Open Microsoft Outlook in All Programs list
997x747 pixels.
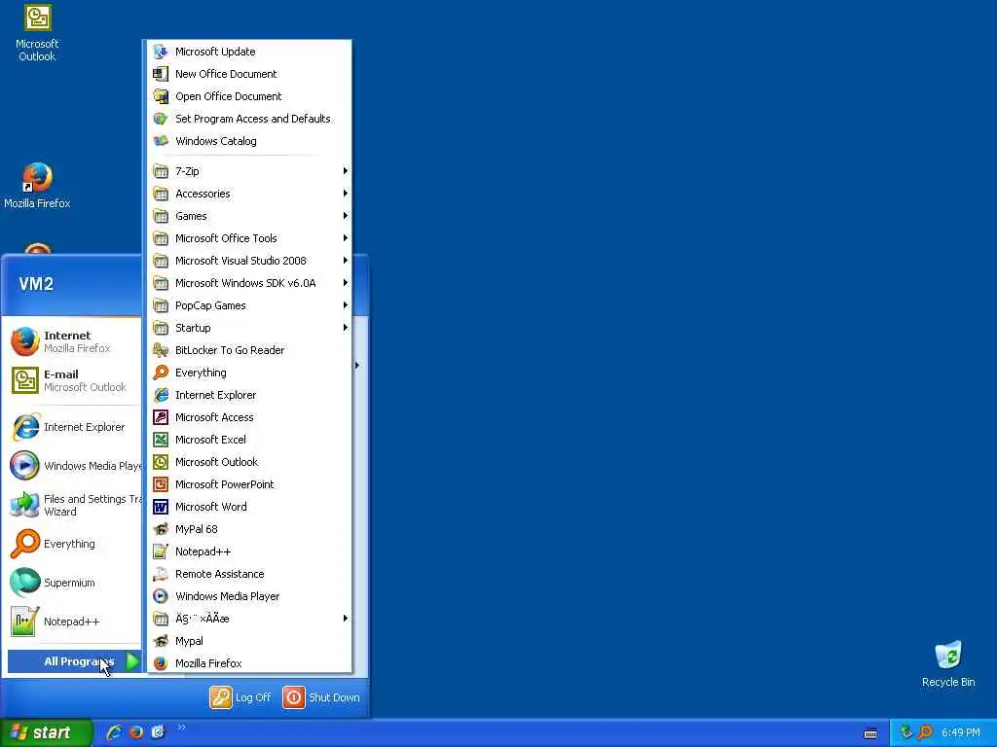point(249,462)
